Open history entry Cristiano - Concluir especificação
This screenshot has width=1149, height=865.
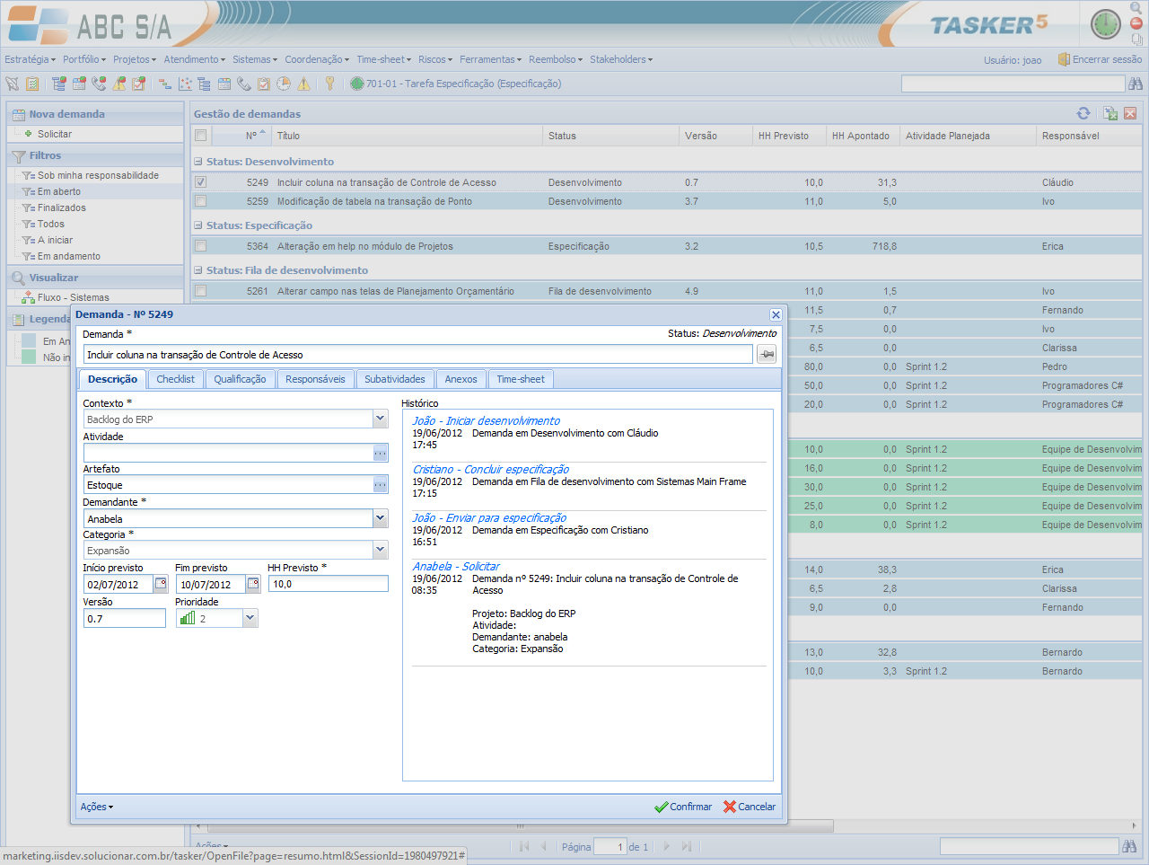coord(490,469)
